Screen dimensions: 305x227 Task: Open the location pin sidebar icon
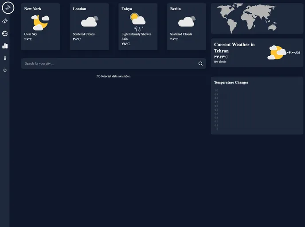coord(5,70)
